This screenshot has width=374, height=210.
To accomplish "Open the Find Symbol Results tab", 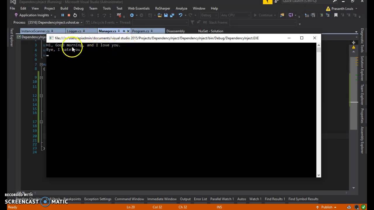I will click(303, 199).
